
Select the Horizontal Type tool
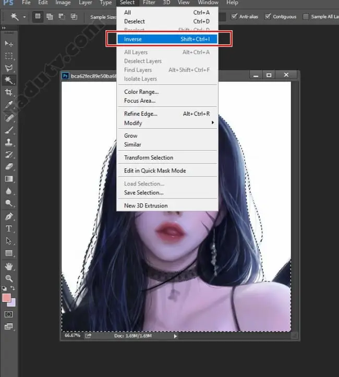(x=9, y=228)
